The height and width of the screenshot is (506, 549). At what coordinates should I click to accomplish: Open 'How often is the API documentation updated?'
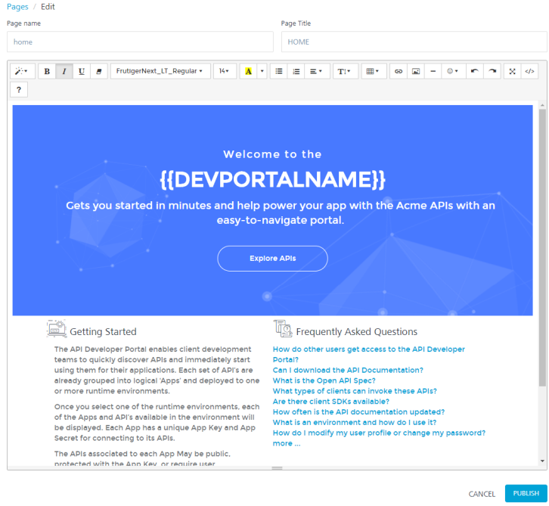[x=358, y=412]
